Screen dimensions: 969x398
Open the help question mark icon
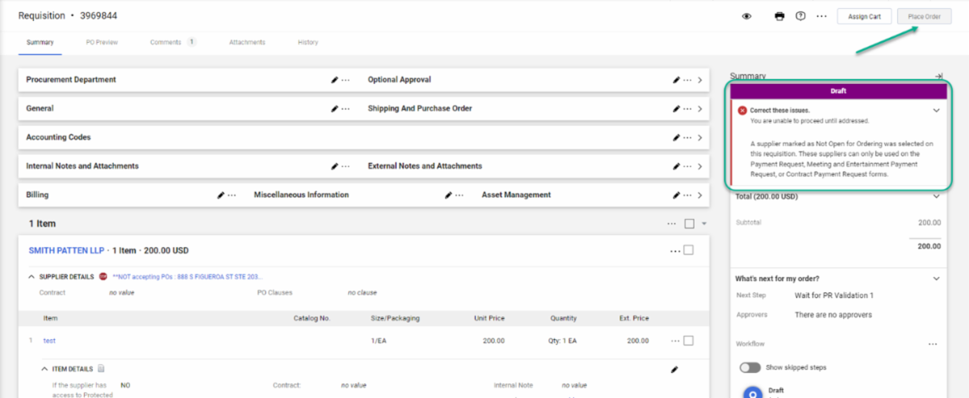coord(800,16)
